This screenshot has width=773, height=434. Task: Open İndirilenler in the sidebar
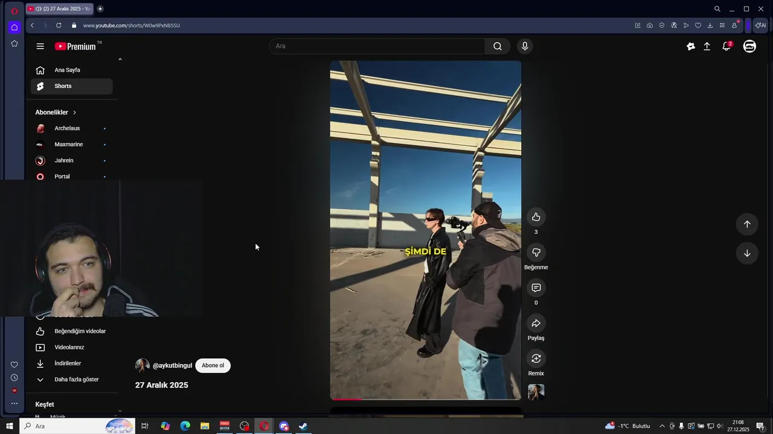72,363
